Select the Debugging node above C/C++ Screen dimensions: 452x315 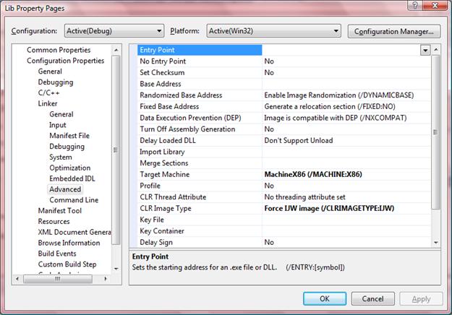click(56, 82)
